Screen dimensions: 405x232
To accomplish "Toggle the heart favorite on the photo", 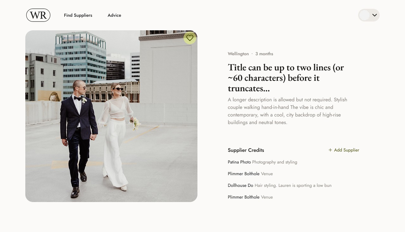I will coord(190,38).
